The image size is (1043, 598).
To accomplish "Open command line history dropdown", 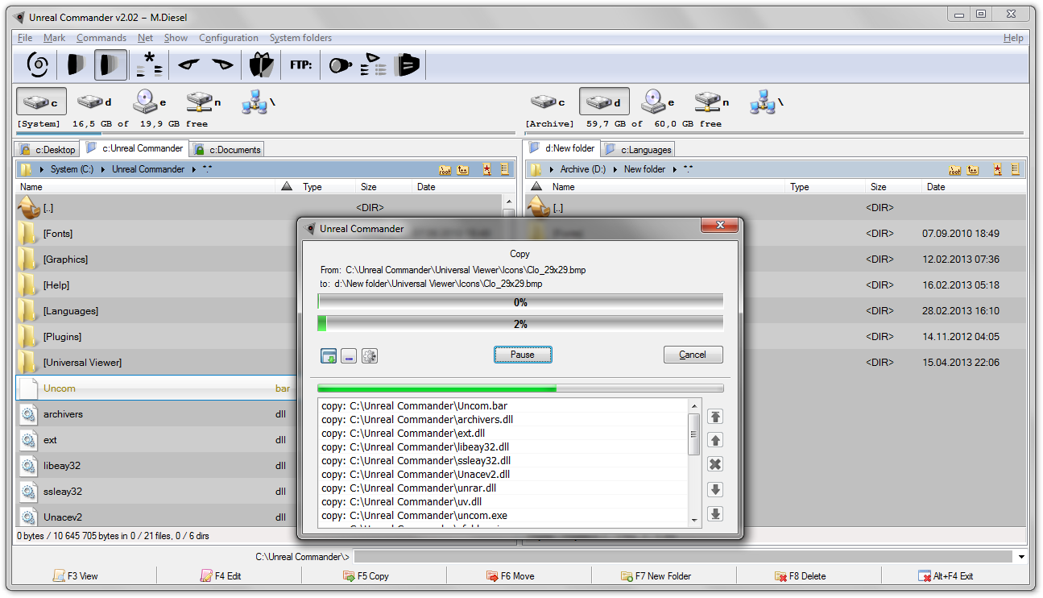I will click(1021, 557).
